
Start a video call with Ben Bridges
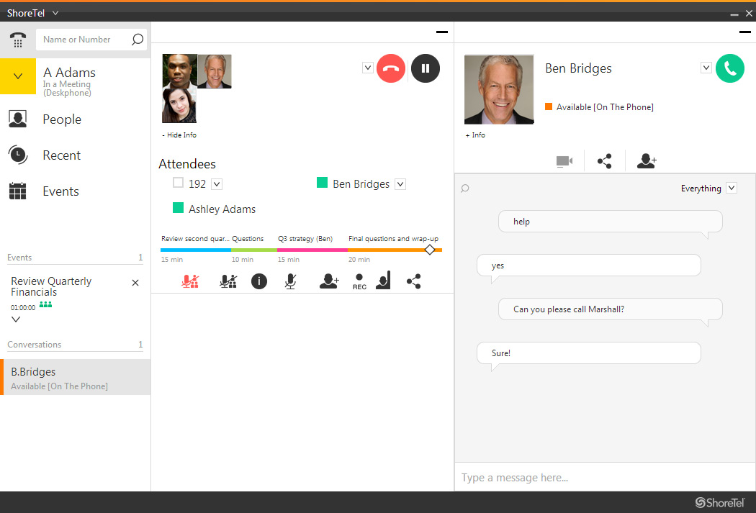pyautogui.click(x=564, y=160)
